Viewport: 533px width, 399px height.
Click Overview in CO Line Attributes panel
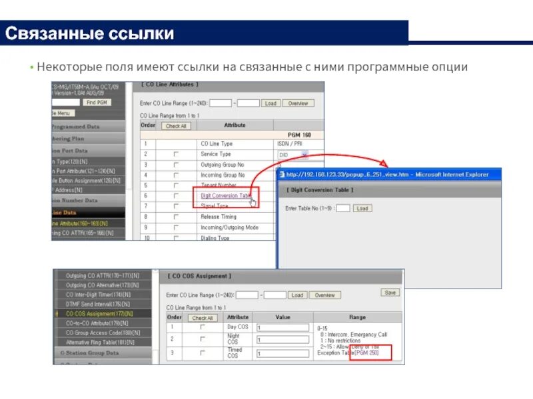[x=298, y=103]
